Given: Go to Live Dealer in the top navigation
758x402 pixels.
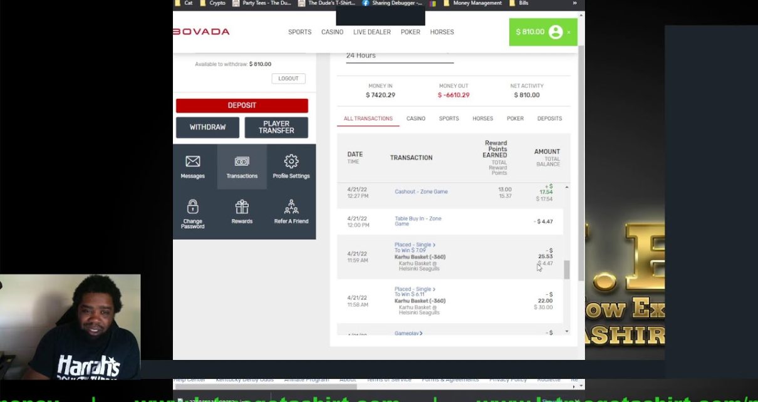Looking at the screenshot, I should point(372,32).
